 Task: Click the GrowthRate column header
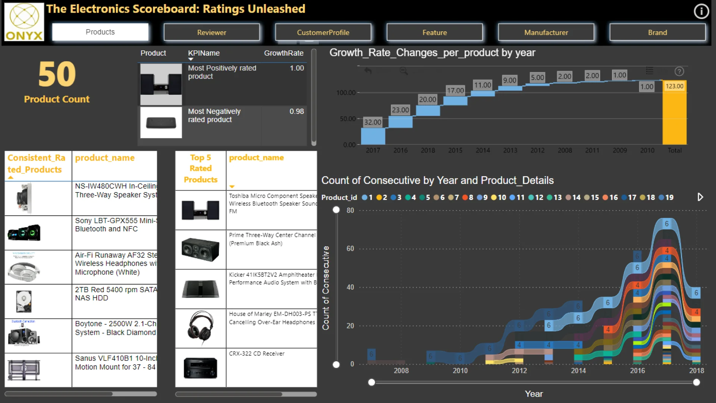[284, 53]
